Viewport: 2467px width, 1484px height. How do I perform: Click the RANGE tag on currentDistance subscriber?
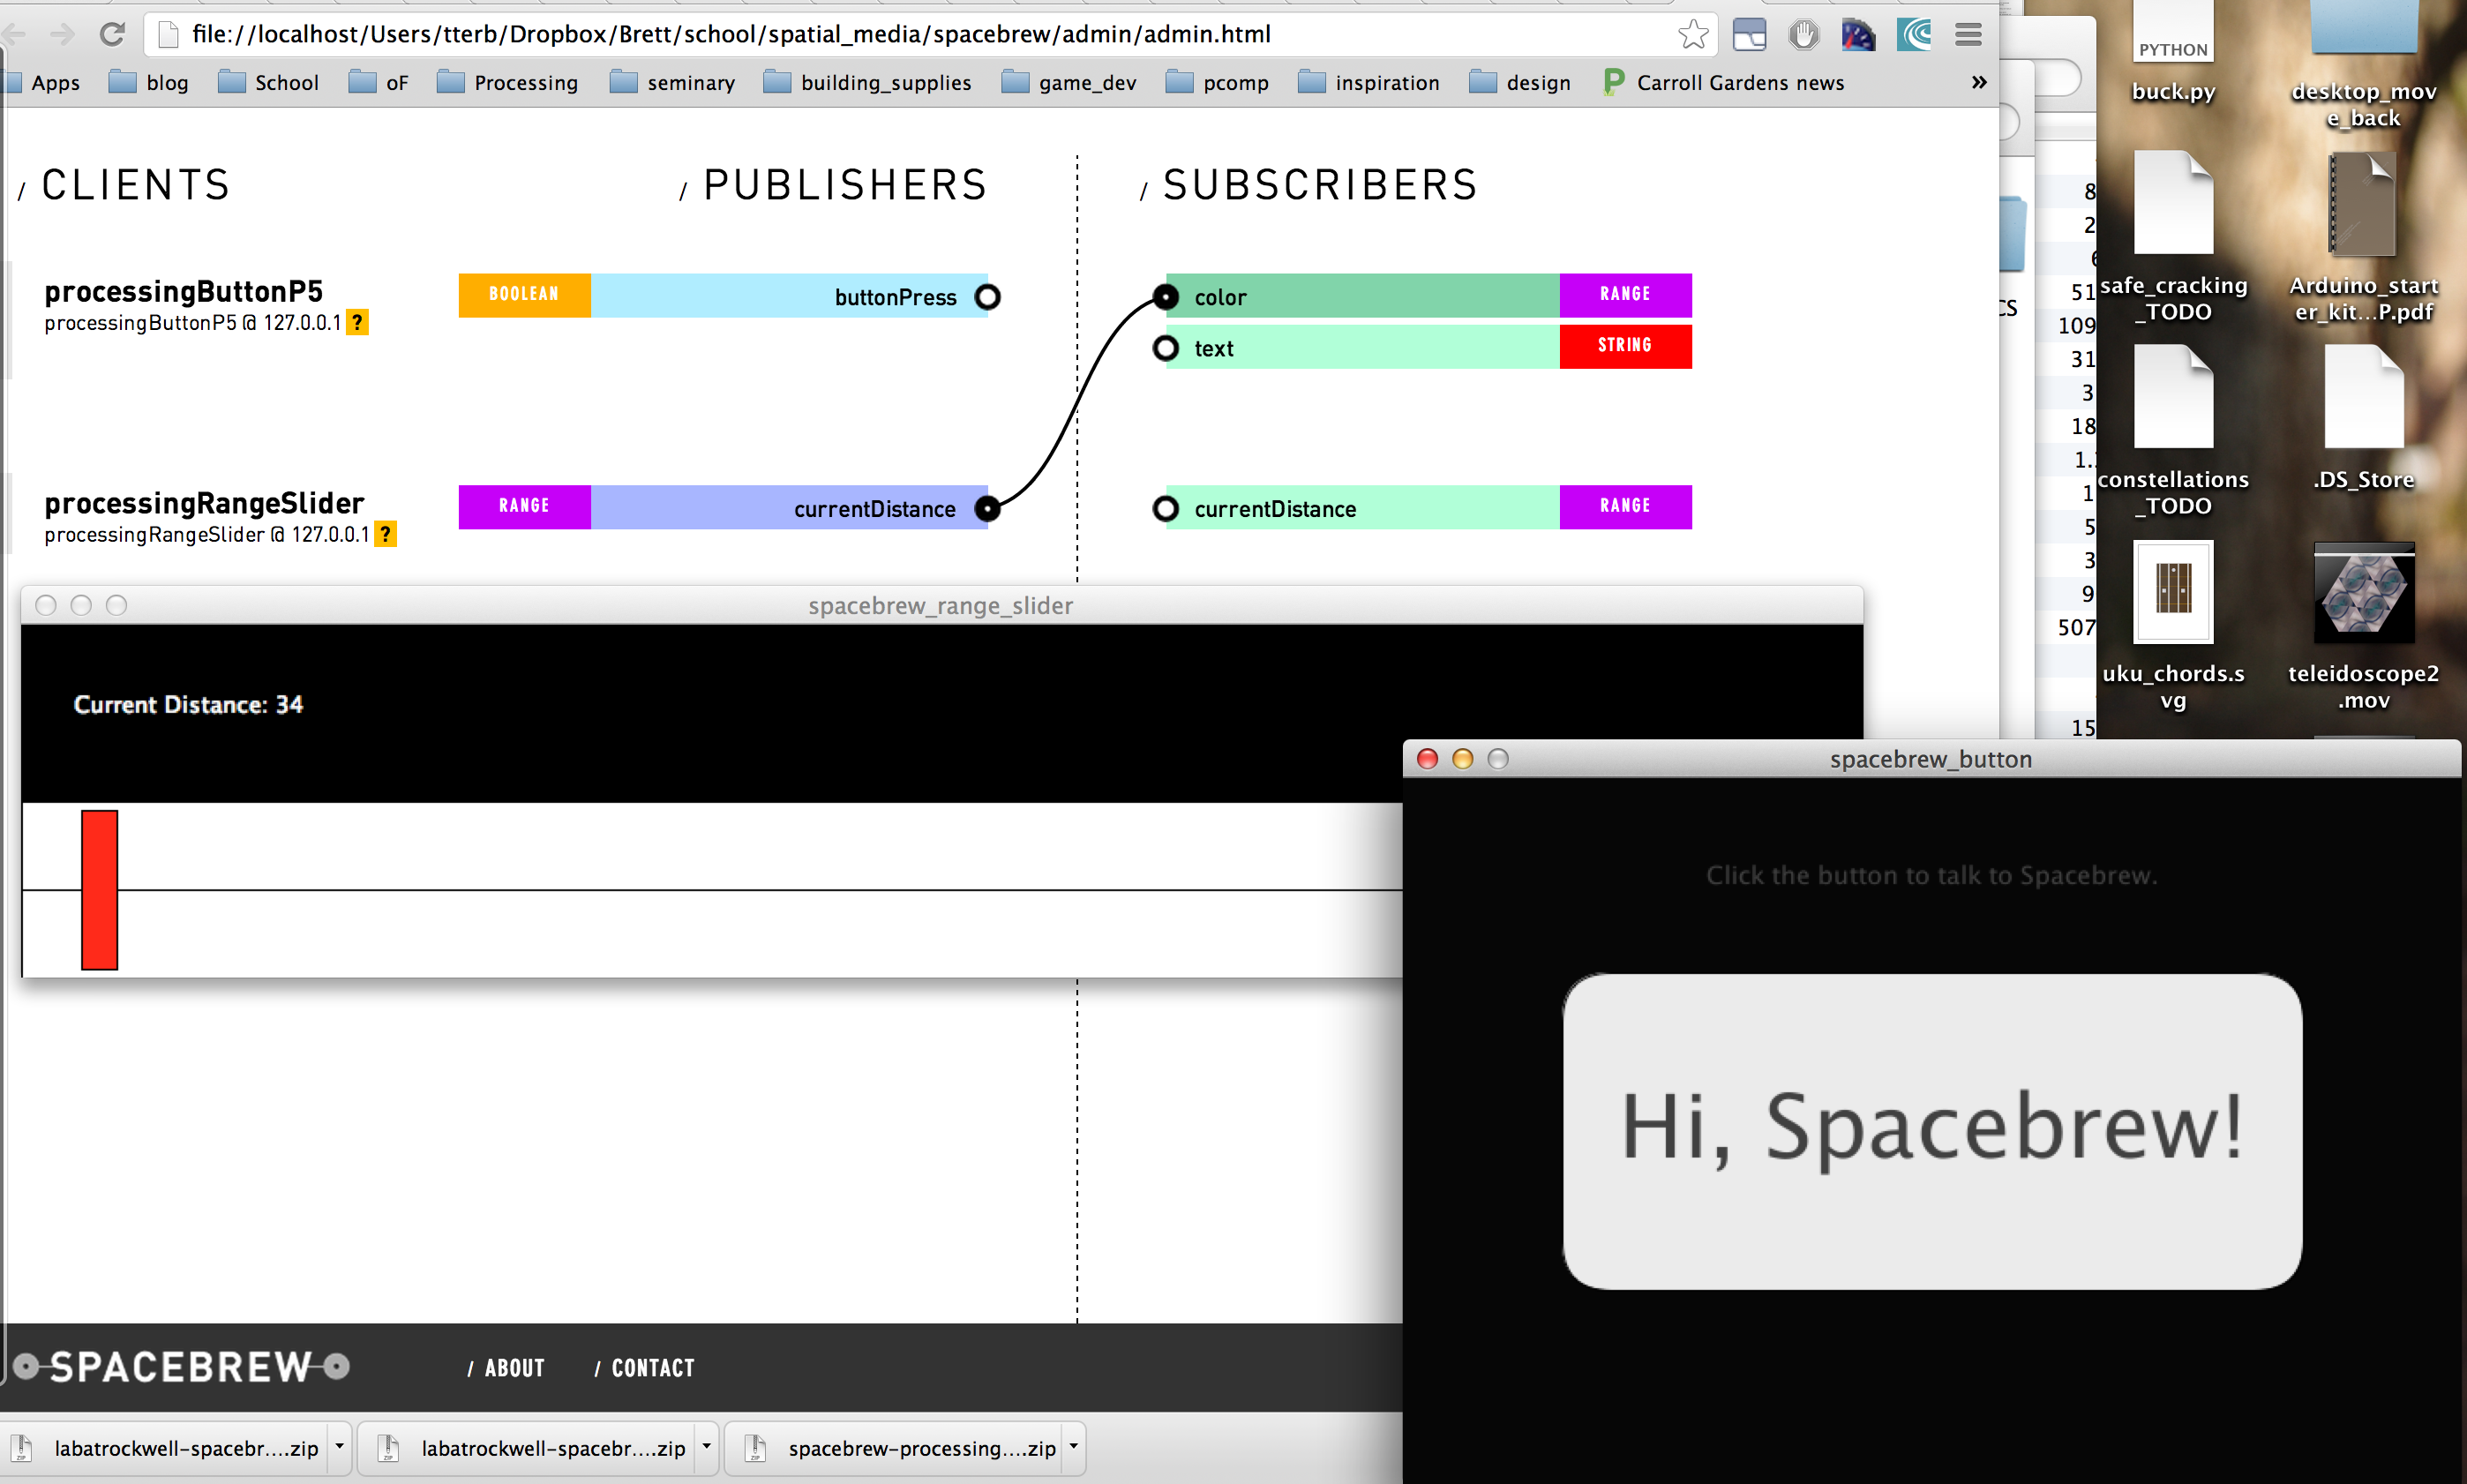point(1625,507)
